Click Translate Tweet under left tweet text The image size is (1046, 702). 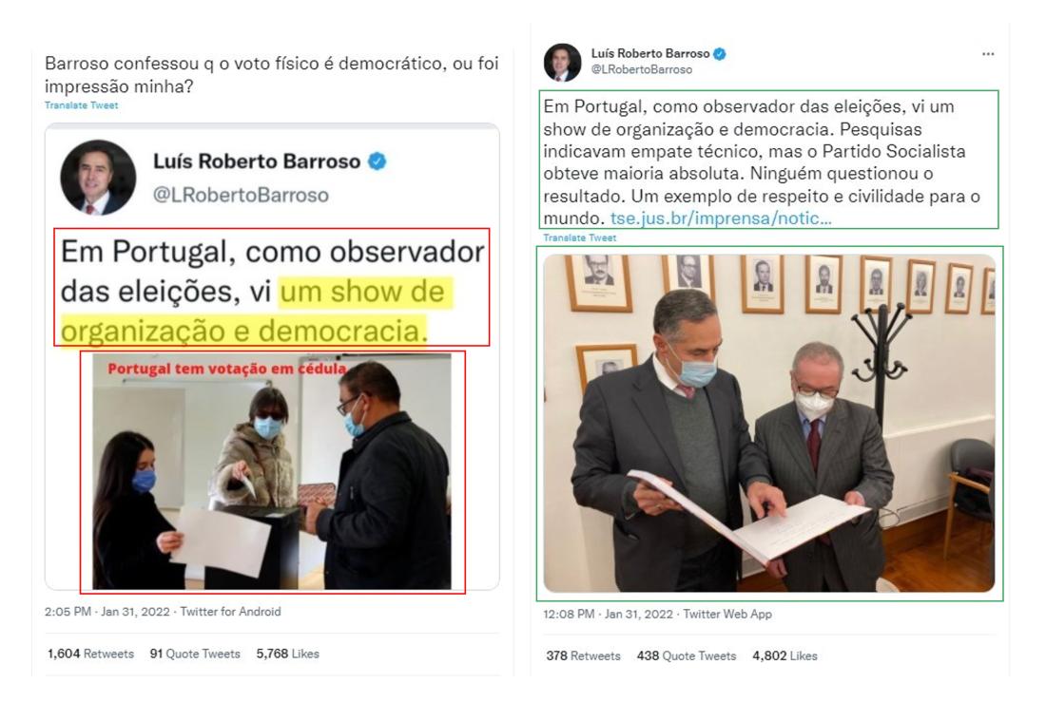pos(82,105)
